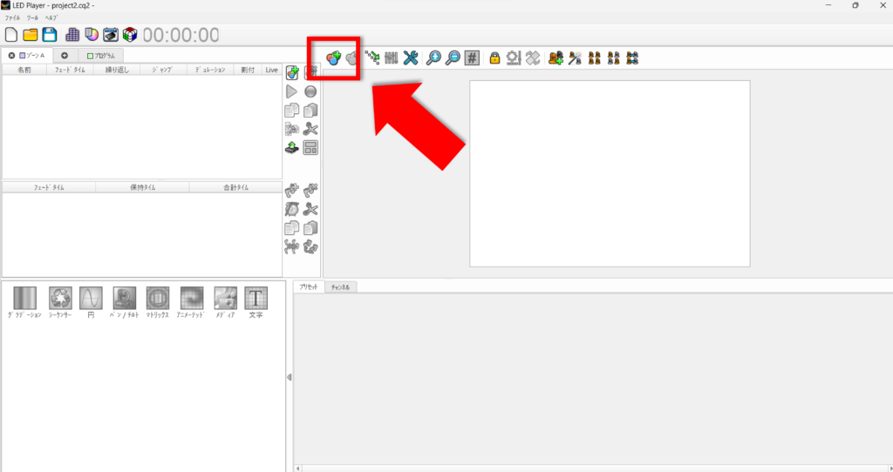Select the 文字 text effect icon
893x472 pixels.
256,299
